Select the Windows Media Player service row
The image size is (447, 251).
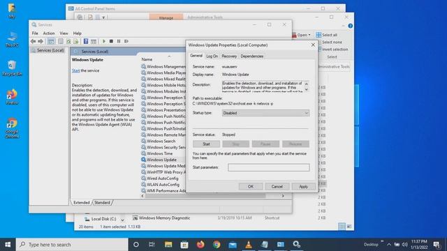pyautogui.click(x=163, y=73)
